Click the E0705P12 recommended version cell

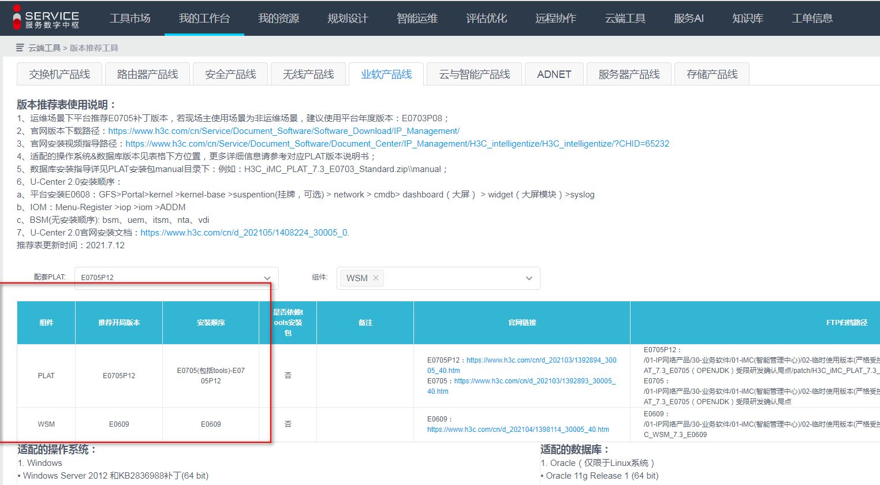point(119,376)
